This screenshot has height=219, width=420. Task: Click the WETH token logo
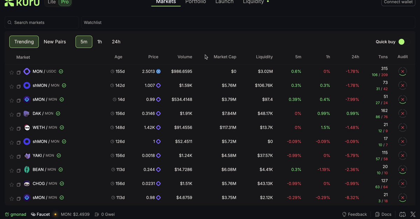point(27,128)
